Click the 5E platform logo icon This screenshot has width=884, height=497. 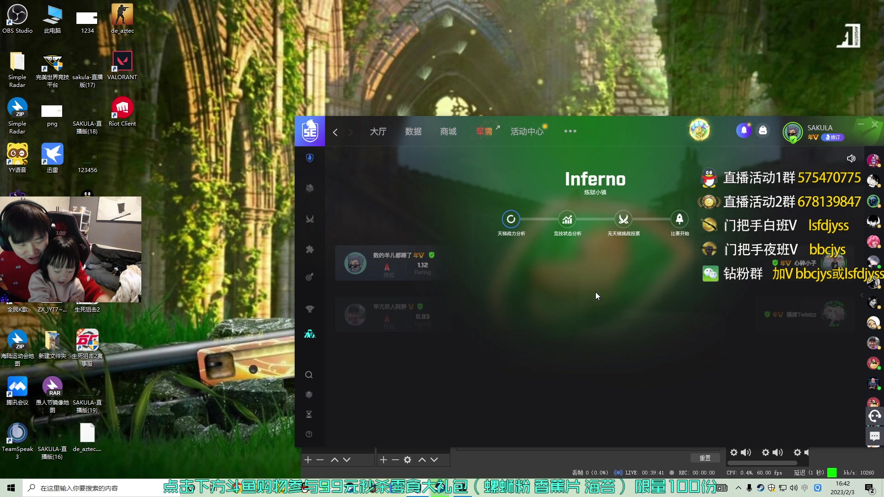tap(310, 131)
